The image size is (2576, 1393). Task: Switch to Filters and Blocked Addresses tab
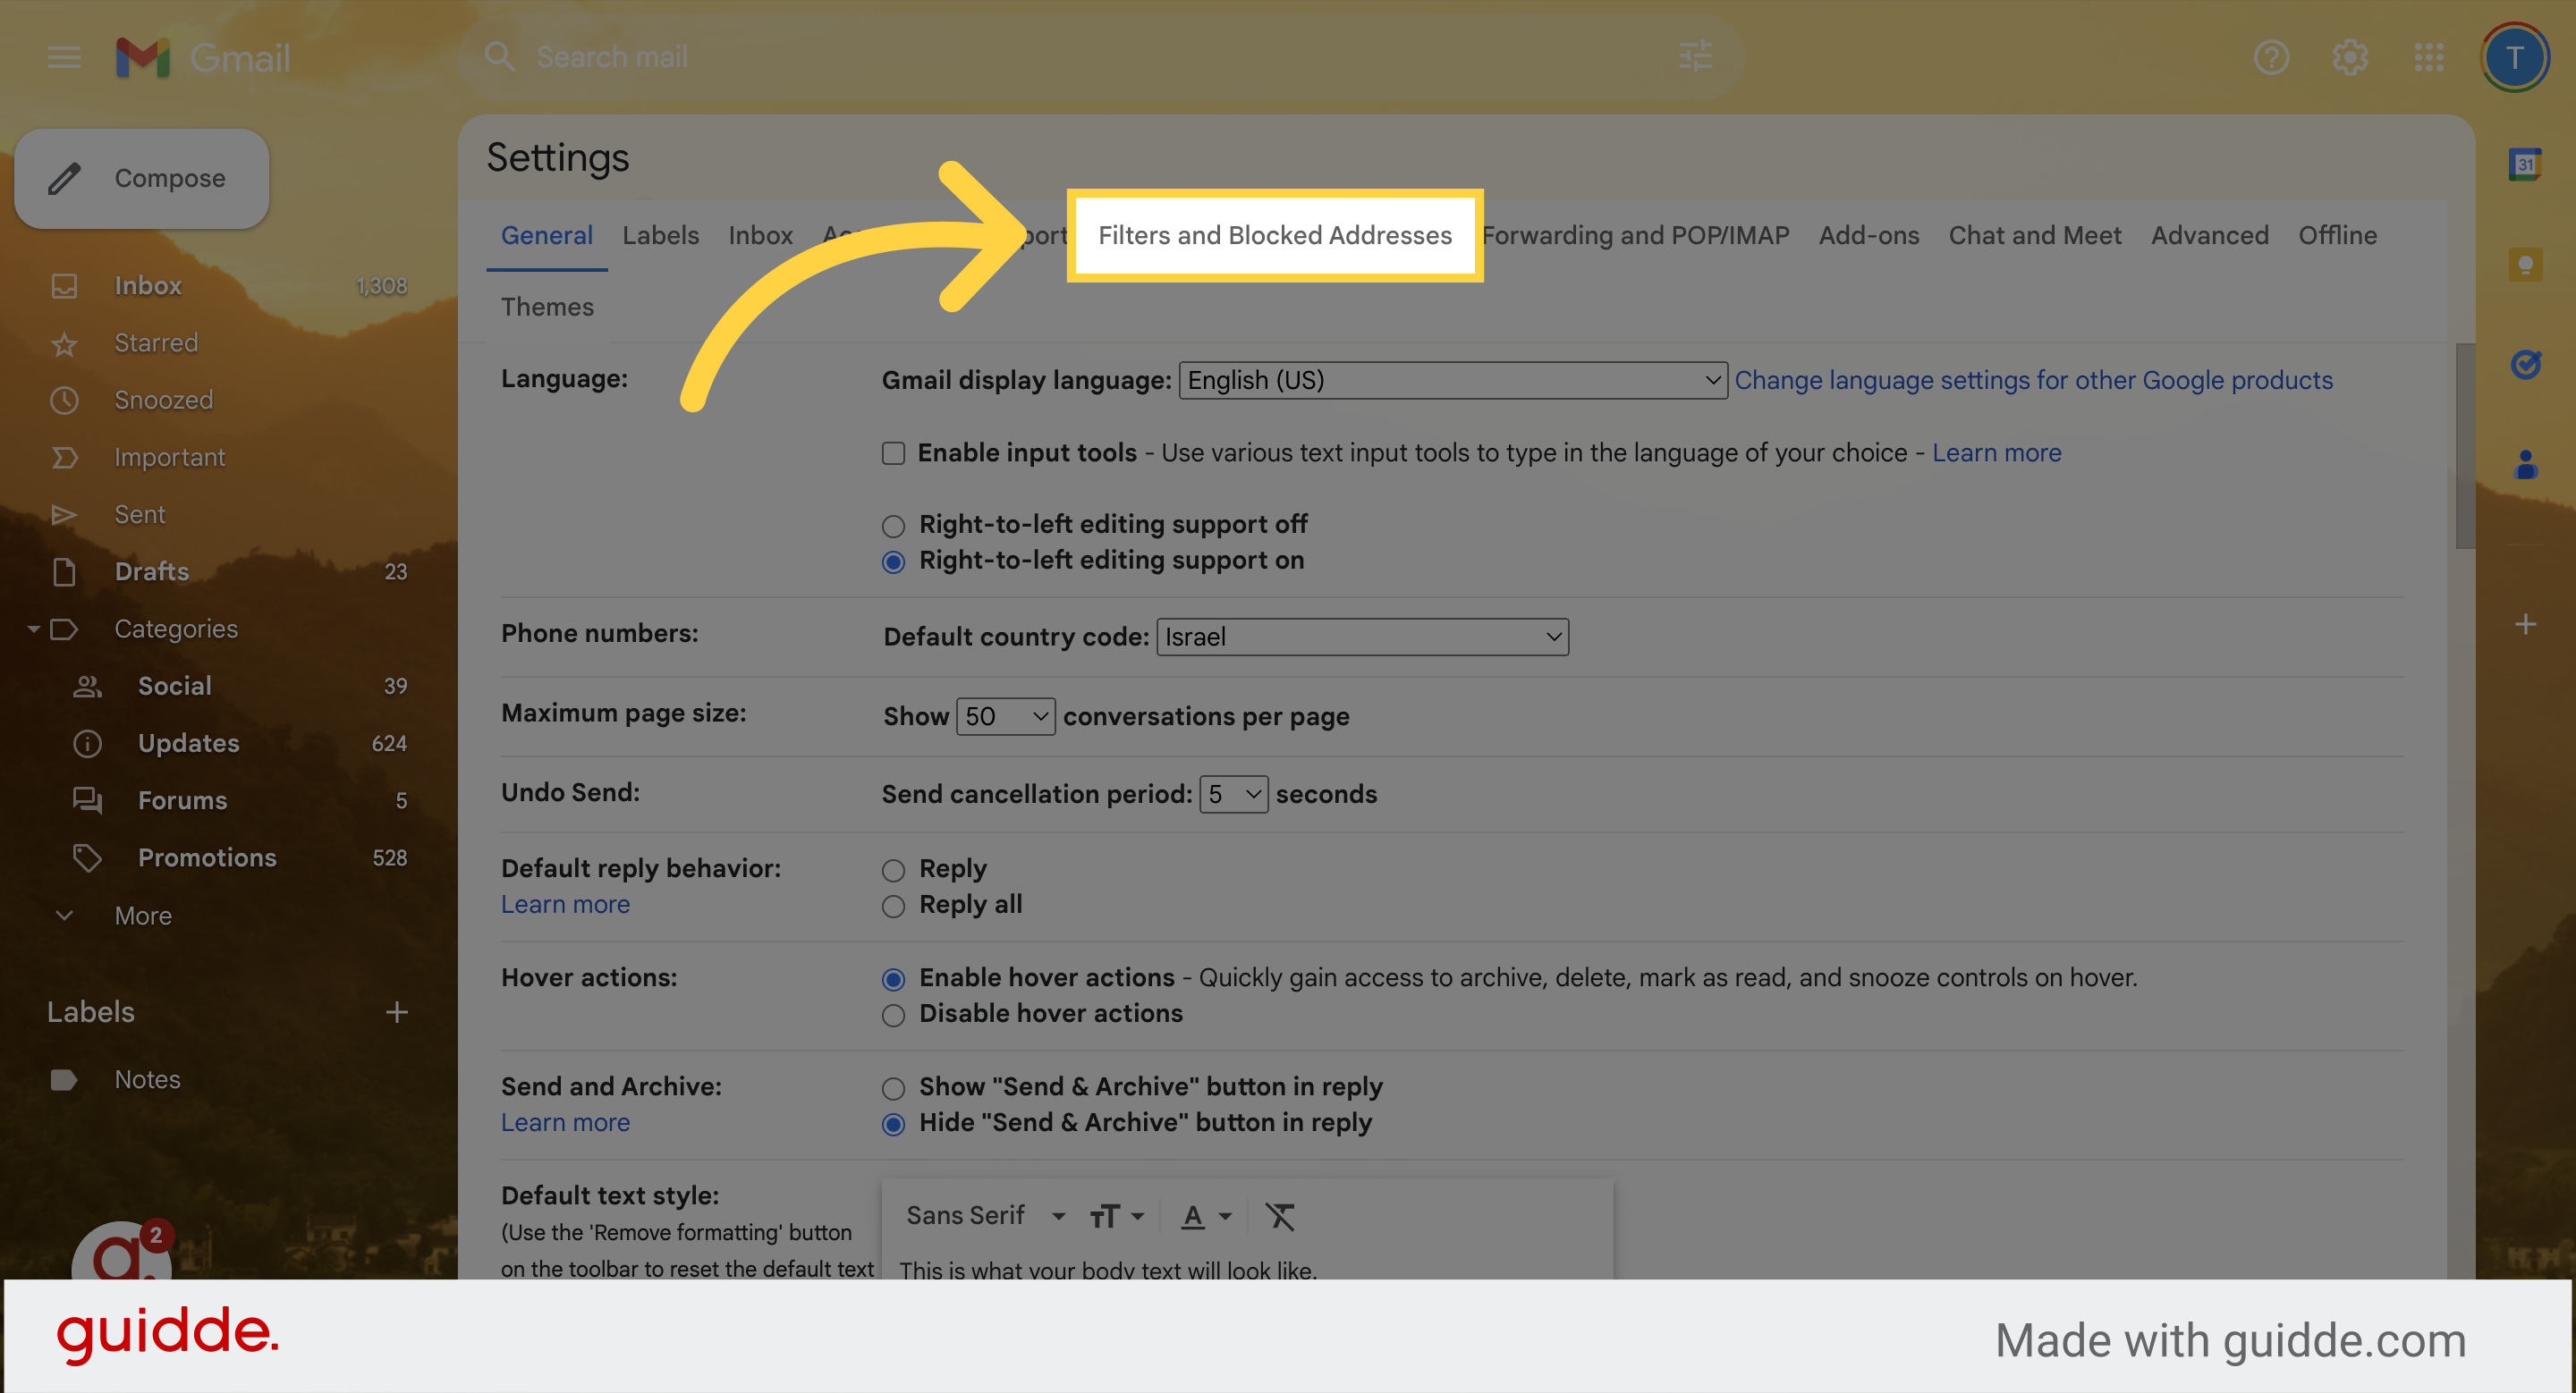[x=1274, y=235]
